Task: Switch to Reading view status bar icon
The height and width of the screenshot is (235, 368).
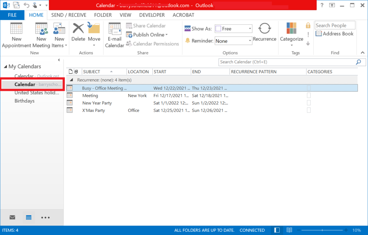Action: tap(289, 230)
